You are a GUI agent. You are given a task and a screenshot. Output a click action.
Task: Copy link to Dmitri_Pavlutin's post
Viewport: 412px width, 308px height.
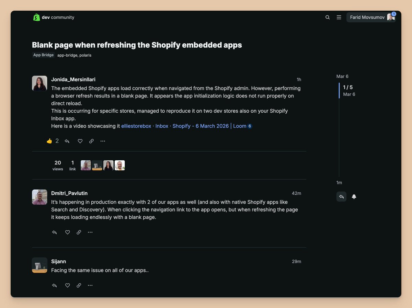(x=79, y=232)
